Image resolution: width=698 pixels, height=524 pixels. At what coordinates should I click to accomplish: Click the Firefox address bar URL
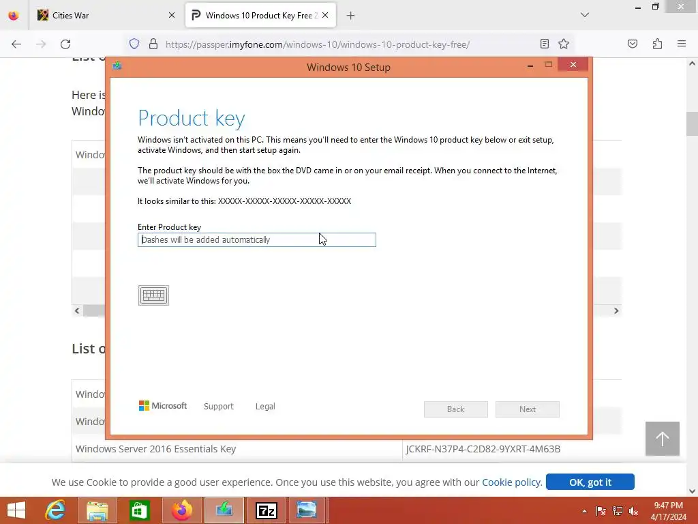pyautogui.click(x=318, y=44)
